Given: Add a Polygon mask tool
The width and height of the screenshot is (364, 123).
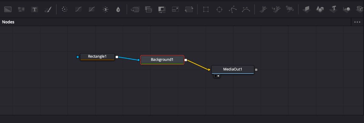Looking at the screenshot, I should [233, 9].
